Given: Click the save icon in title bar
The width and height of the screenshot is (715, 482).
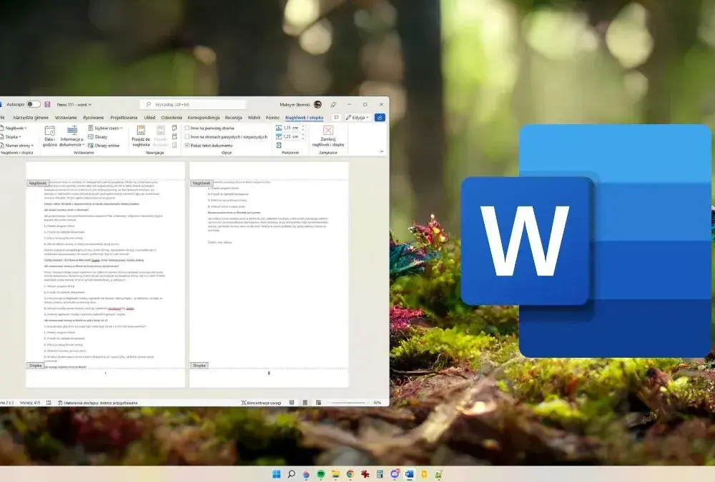Looking at the screenshot, I should click(47, 104).
